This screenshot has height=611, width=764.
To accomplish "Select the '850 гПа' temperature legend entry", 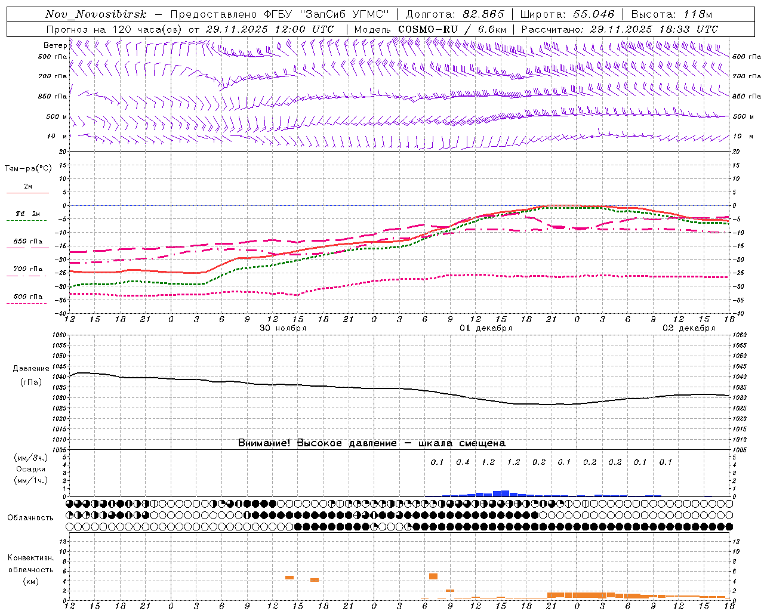I will tap(27, 242).
